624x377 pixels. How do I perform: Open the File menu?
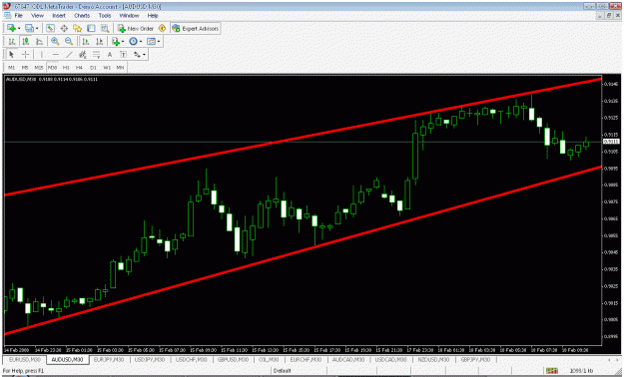(18, 16)
